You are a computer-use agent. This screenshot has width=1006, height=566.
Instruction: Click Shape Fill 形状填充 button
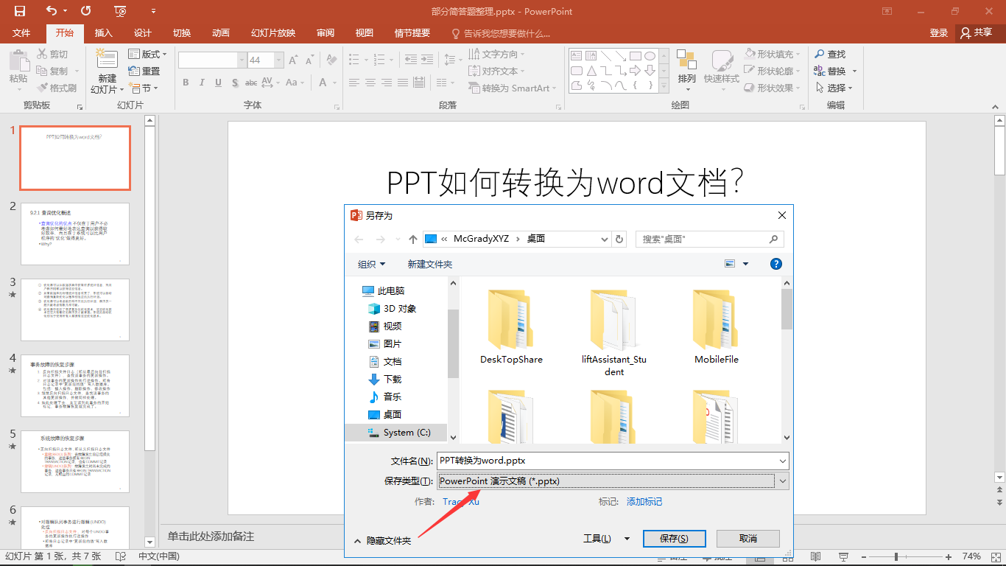[770, 54]
